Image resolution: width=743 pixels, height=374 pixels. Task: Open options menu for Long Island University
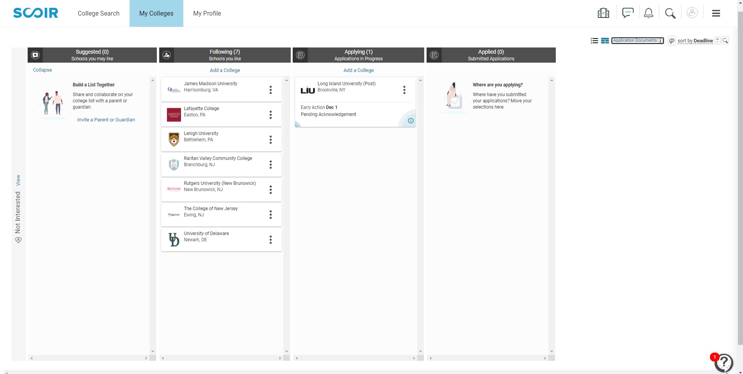pyautogui.click(x=404, y=90)
